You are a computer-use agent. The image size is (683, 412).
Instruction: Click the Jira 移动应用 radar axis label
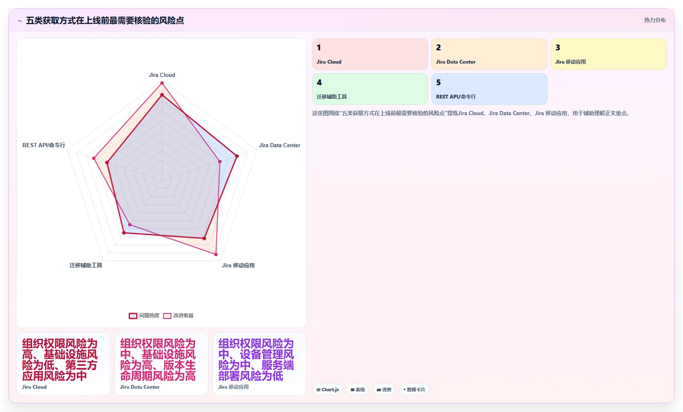[238, 266]
